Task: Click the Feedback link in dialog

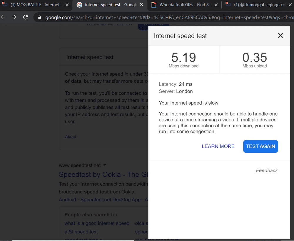Action: pyautogui.click(x=267, y=170)
